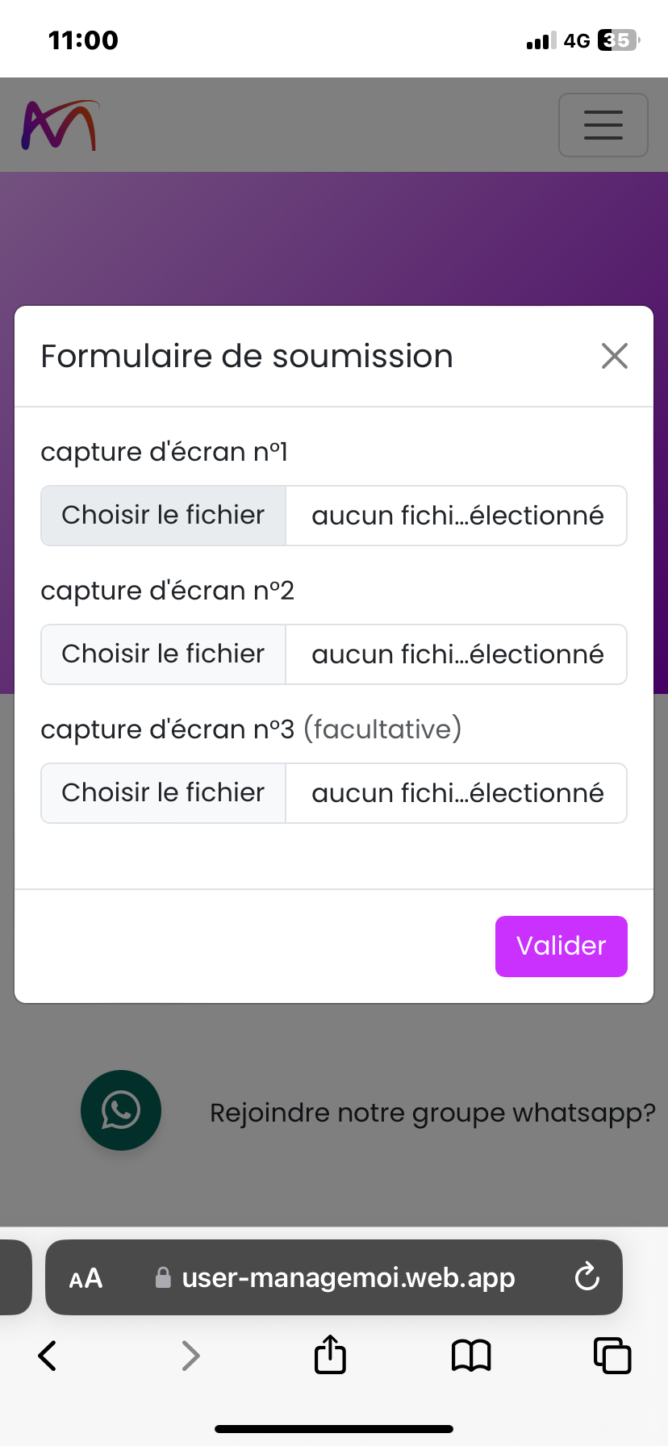
Task: Show Safari open tabs overview
Action: tap(612, 1355)
